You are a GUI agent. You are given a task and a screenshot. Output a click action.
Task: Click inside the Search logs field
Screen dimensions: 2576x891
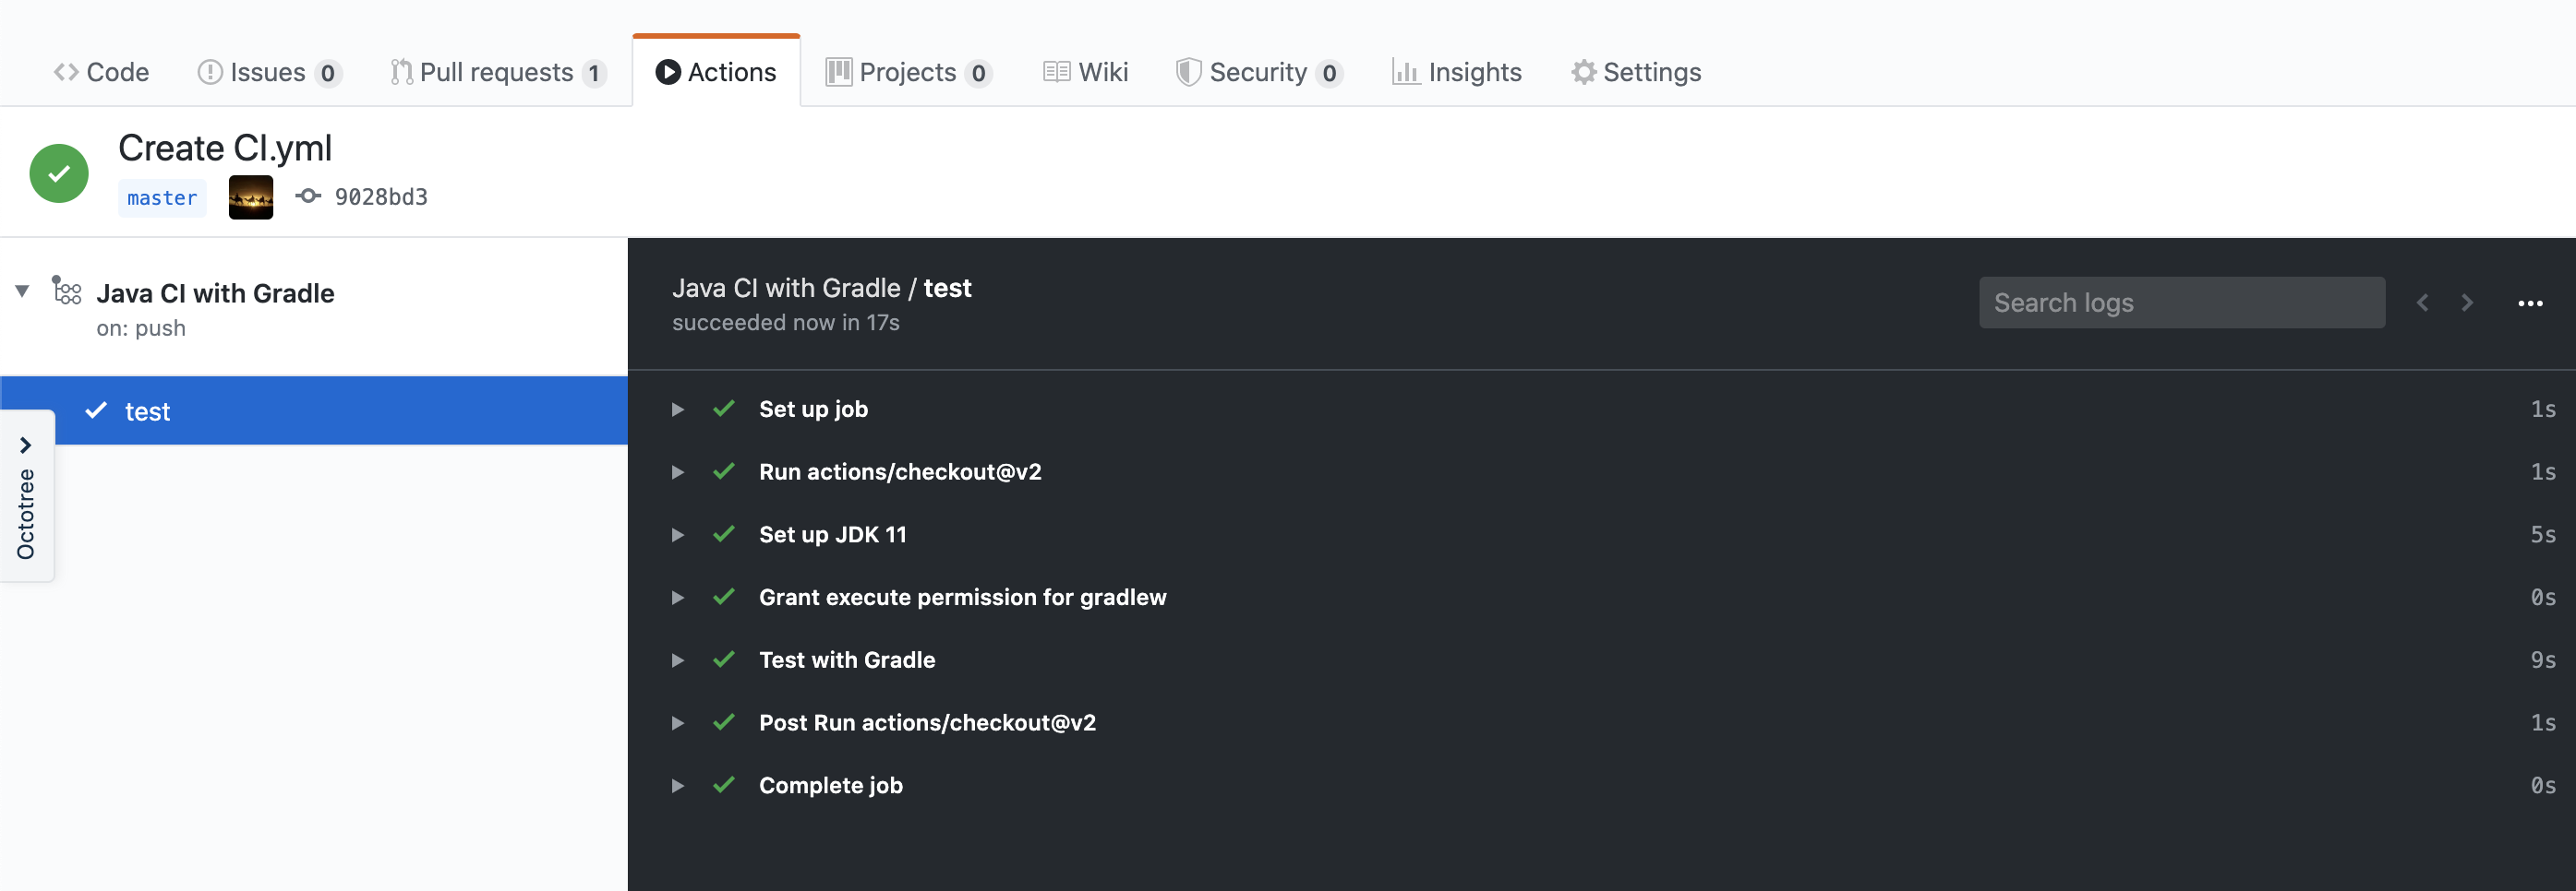click(2182, 303)
